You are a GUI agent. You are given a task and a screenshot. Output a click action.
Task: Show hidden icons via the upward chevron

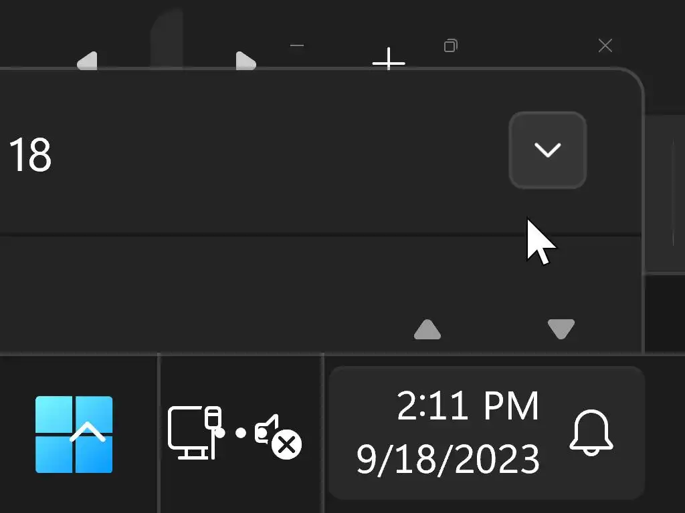tap(88, 432)
